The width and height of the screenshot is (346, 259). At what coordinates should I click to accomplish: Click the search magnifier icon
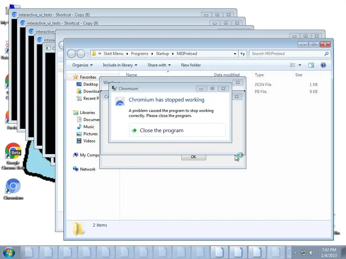point(327,54)
